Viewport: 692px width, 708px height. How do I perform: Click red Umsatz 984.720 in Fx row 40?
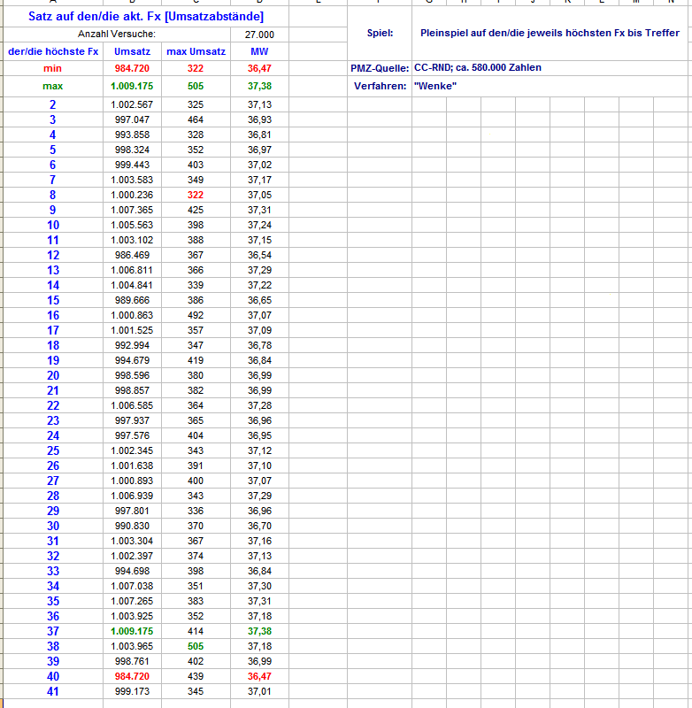132,676
